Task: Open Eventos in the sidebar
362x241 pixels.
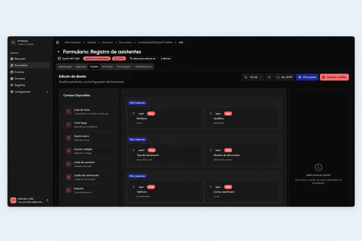Action: pos(30,72)
